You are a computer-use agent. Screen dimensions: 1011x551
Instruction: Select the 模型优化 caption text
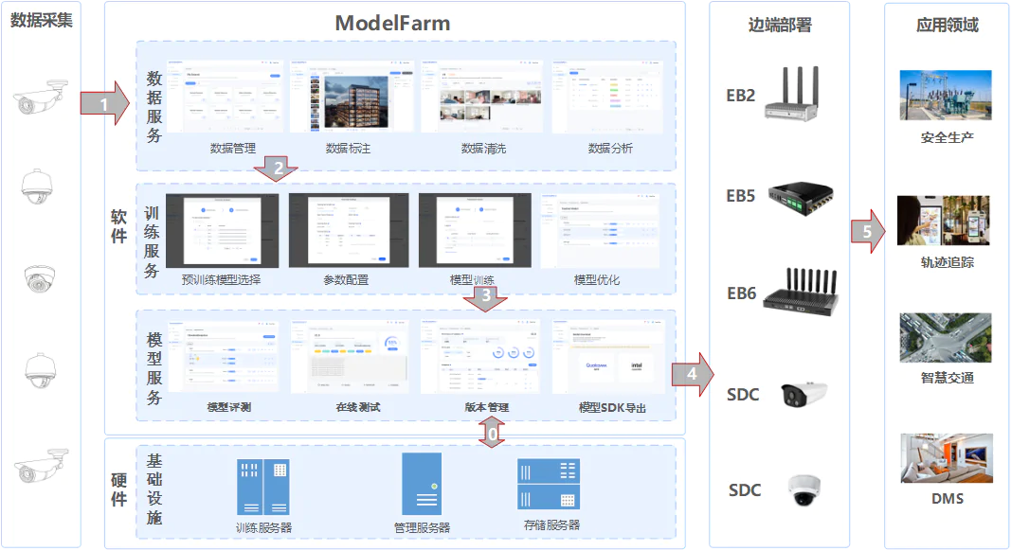(x=596, y=279)
